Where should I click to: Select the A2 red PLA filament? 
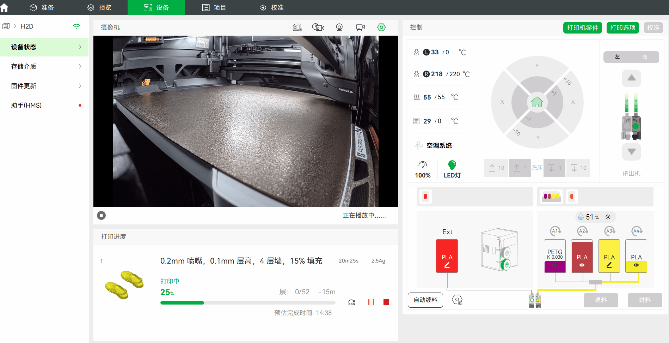click(582, 256)
